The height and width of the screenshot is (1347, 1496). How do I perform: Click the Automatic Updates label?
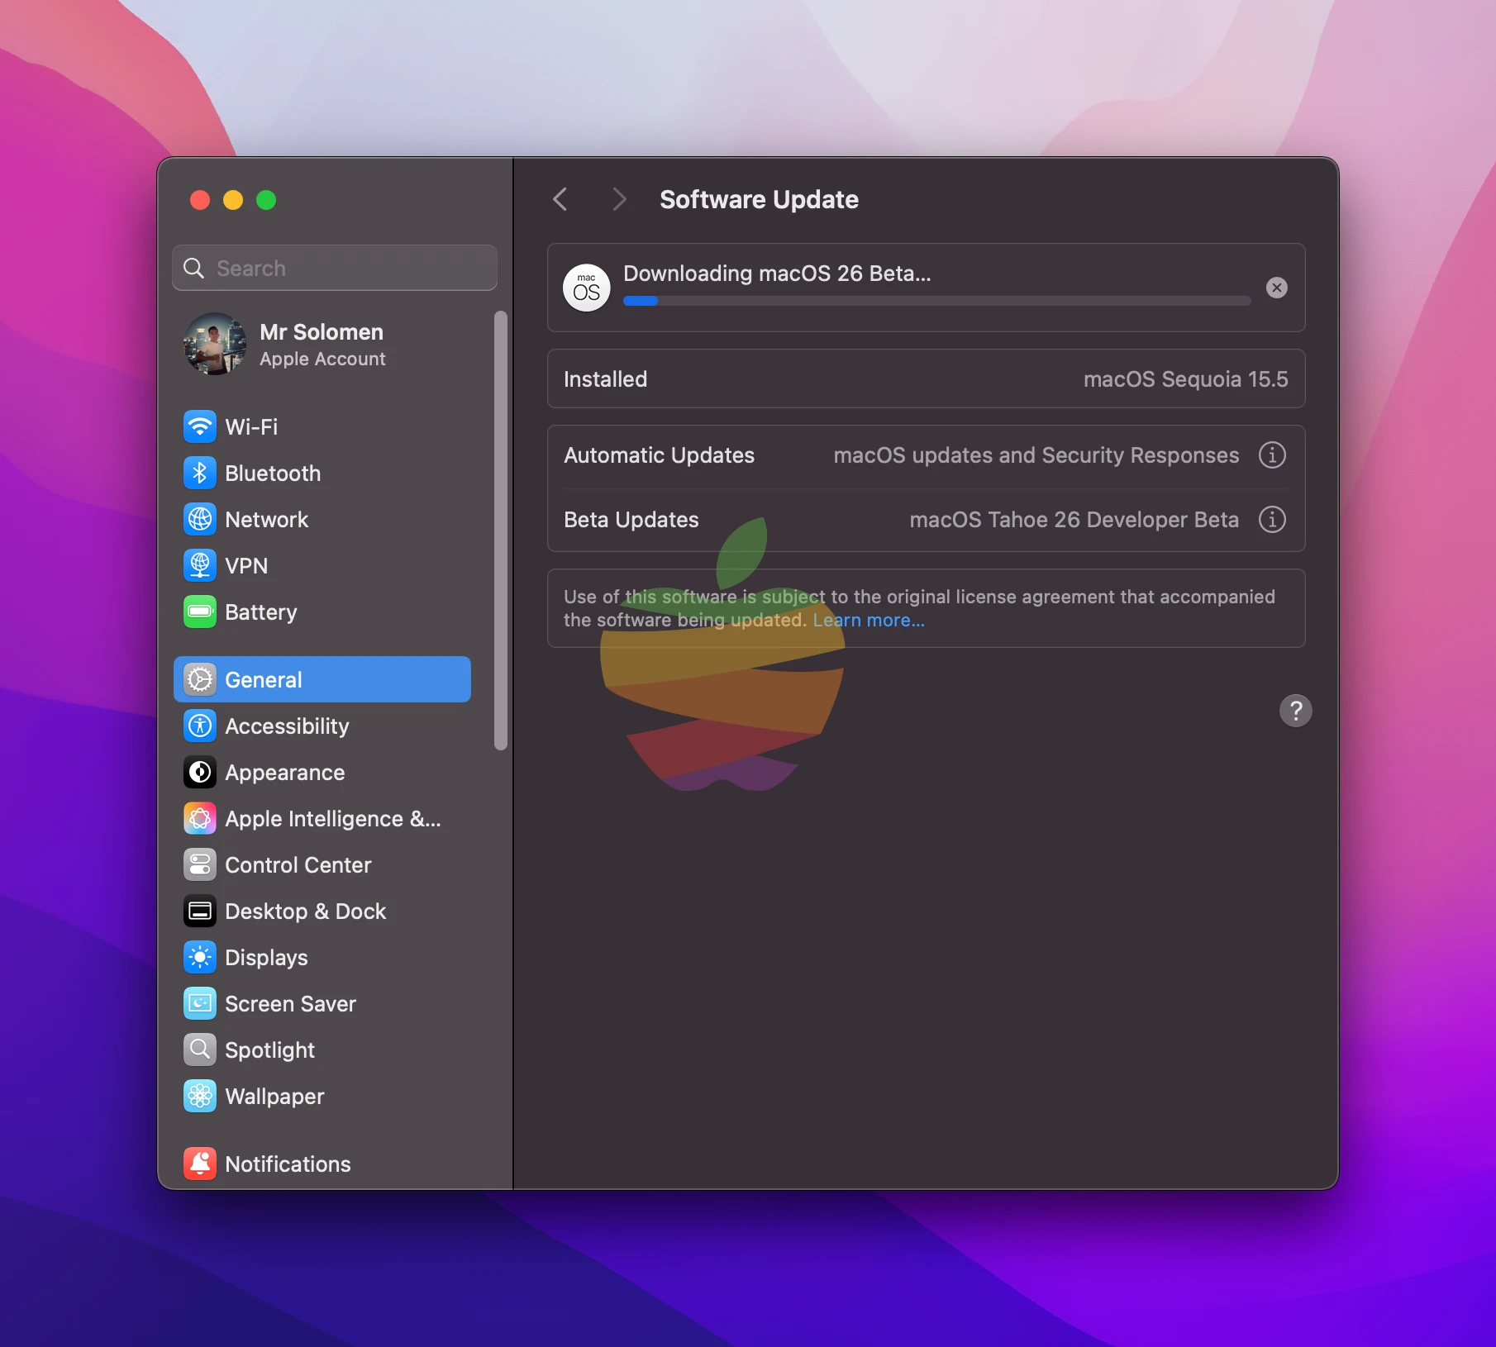pos(659,455)
